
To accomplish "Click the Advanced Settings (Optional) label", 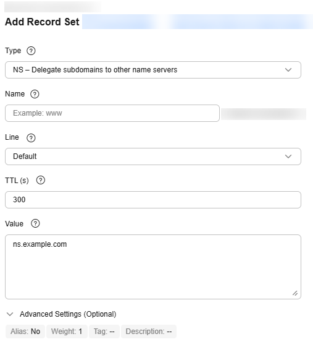I will coord(68,314).
